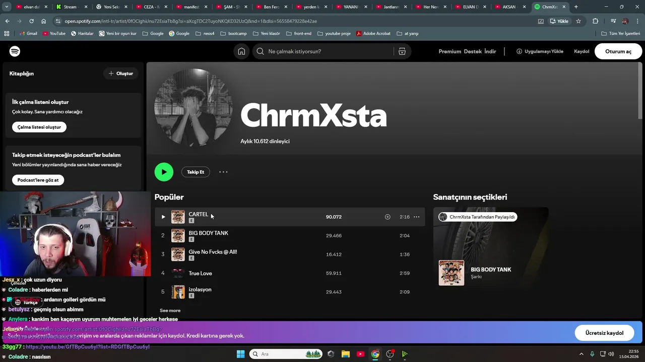The image size is (645, 362).
Task: Open the Spotify logo home link
Action: tap(15, 51)
